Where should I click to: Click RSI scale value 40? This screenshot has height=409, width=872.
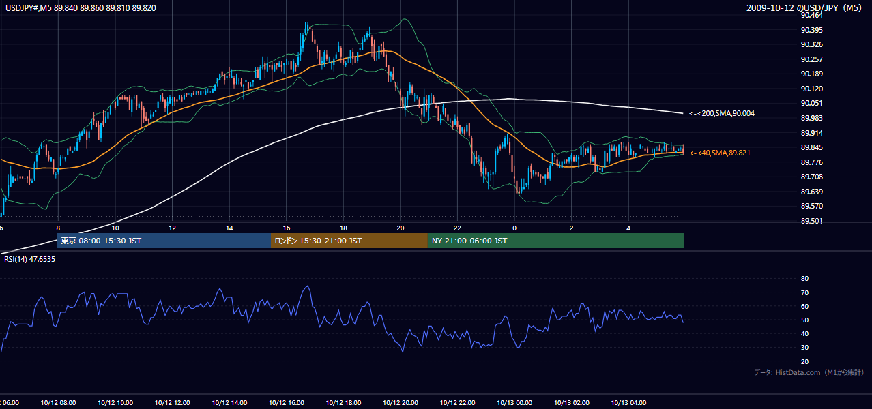tap(805, 333)
